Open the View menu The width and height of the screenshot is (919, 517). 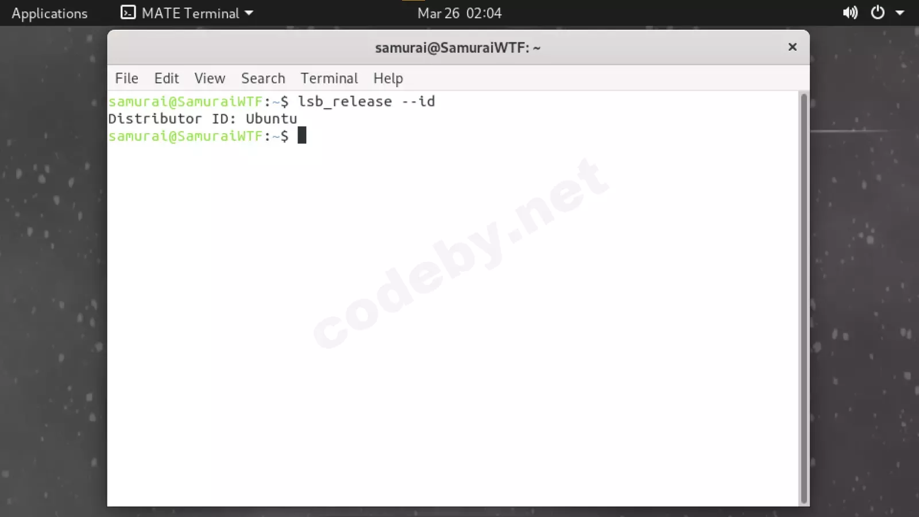coord(210,78)
